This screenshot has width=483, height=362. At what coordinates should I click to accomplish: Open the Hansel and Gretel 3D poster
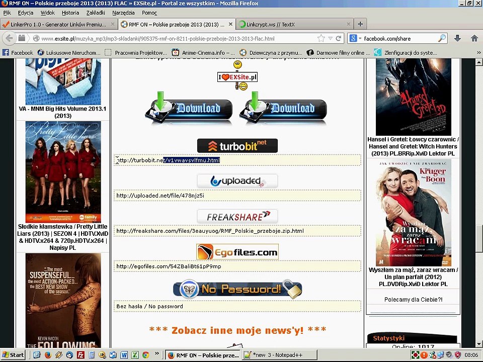(x=414, y=97)
